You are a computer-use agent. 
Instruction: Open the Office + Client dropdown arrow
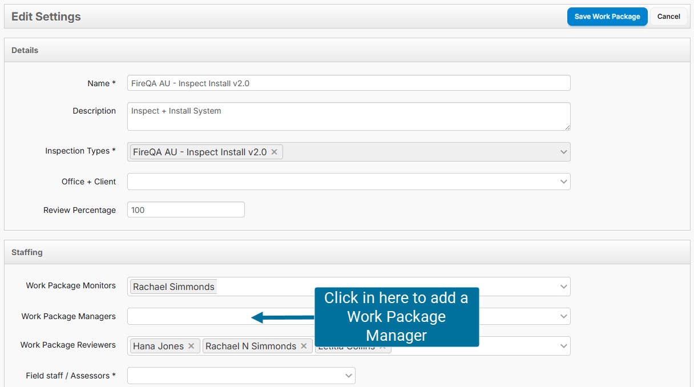click(x=563, y=182)
